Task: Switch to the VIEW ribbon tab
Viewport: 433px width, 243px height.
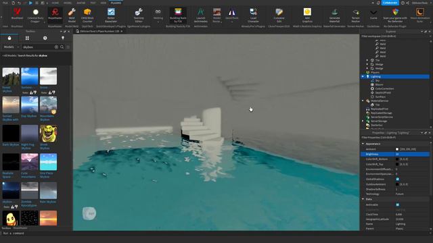Action: [104, 3]
